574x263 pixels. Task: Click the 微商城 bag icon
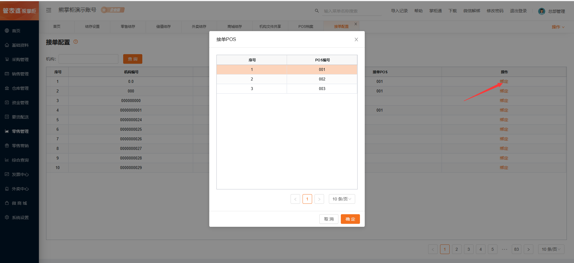[x=7, y=203]
